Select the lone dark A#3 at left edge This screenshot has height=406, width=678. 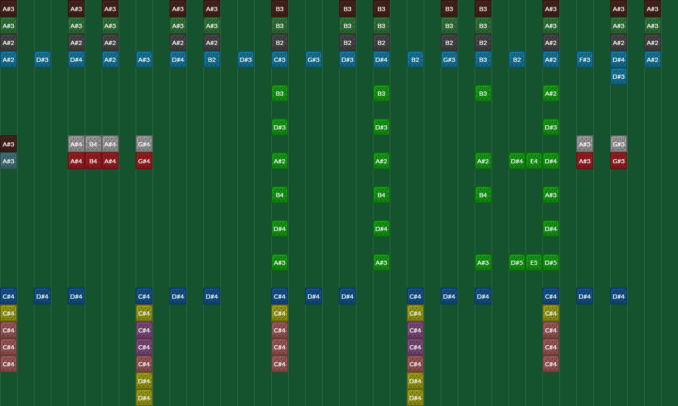pyautogui.click(x=8, y=144)
